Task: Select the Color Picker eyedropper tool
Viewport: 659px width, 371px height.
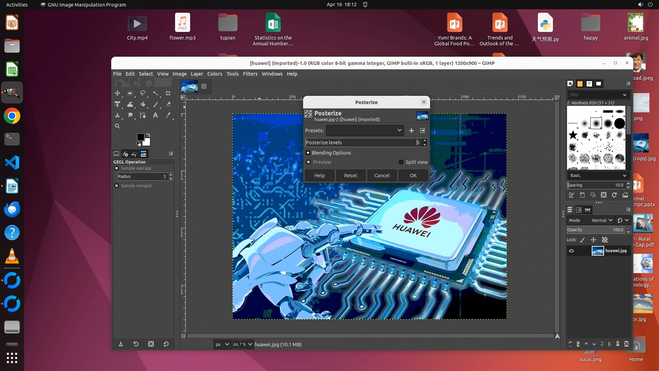Action: coord(168,115)
